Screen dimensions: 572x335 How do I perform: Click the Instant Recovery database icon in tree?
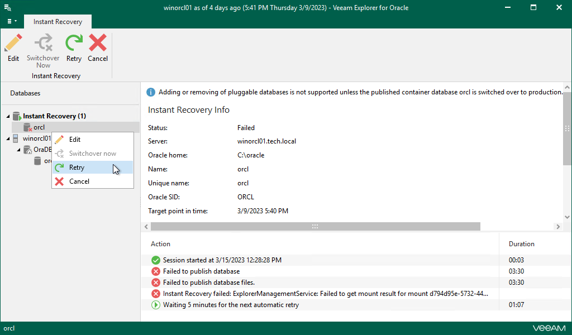17,116
